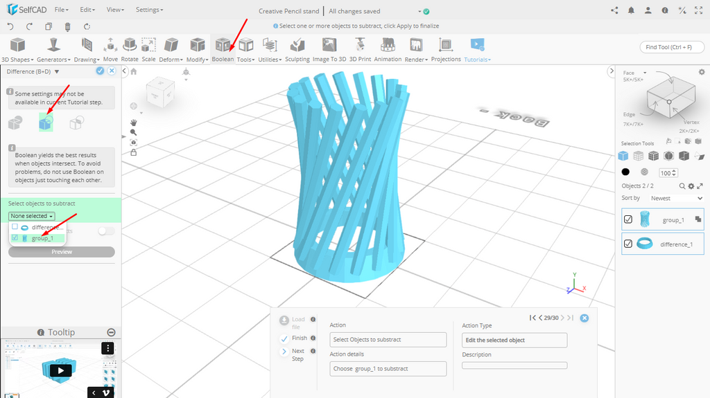Click the Share icon in header
Image resolution: width=710 pixels, height=398 pixels.
pyautogui.click(x=614, y=10)
